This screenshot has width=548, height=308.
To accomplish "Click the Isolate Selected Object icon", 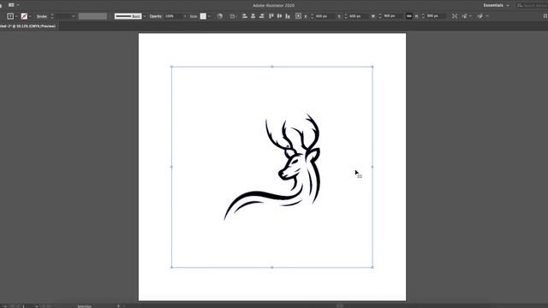I will pyautogui.click(x=465, y=16).
